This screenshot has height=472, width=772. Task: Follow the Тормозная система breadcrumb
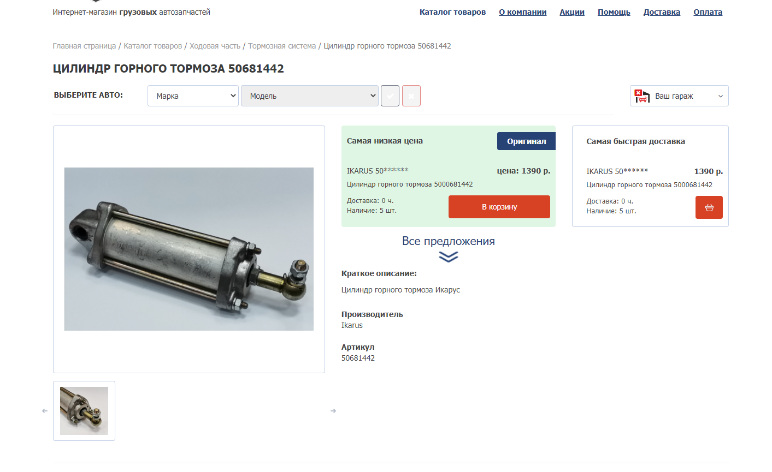(282, 46)
